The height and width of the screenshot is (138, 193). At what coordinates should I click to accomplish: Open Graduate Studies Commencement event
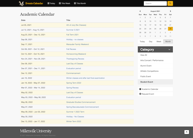[x=81, y=102]
